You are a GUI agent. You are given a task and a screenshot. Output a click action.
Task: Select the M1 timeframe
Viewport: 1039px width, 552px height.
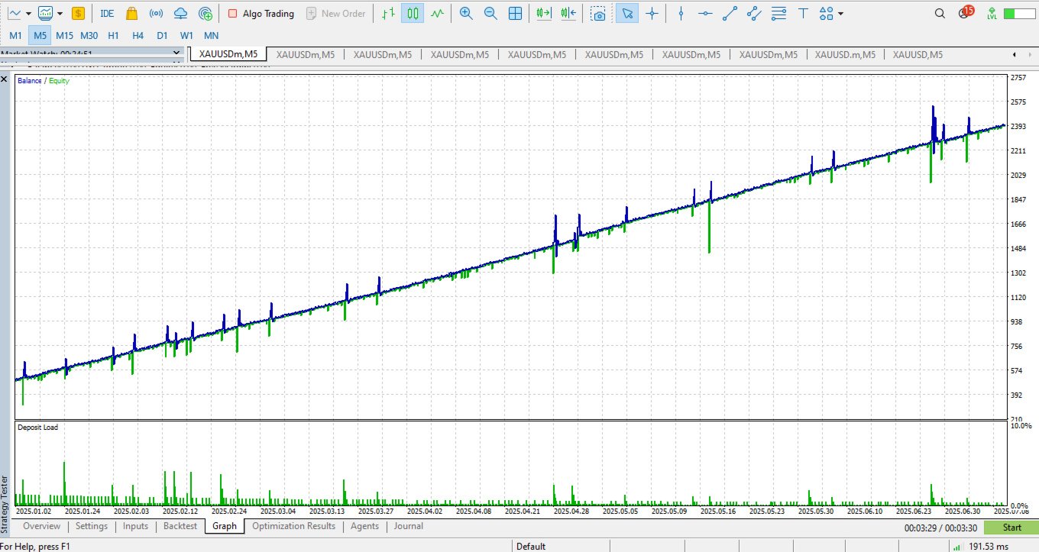pyautogui.click(x=15, y=35)
